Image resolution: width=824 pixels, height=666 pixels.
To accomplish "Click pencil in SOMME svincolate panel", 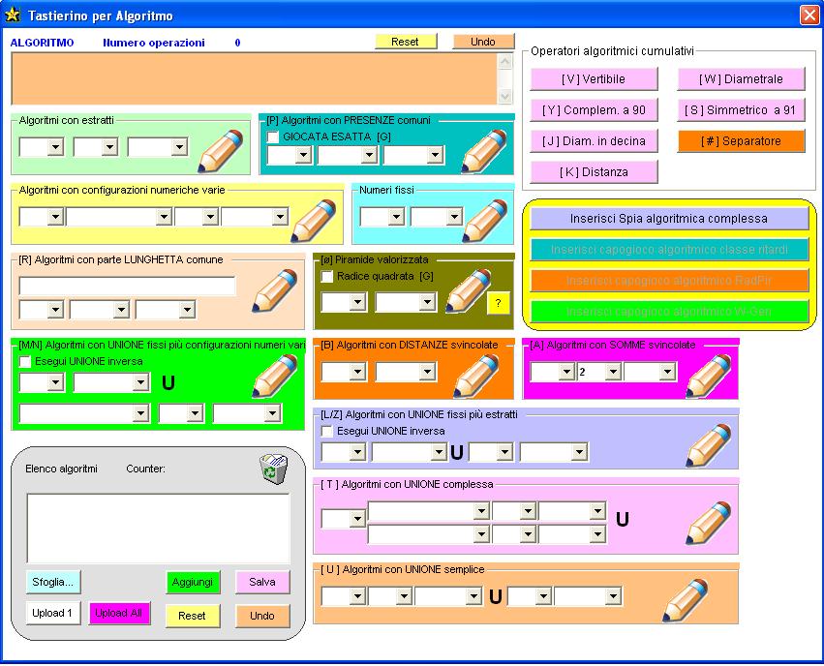I will pos(708,375).
